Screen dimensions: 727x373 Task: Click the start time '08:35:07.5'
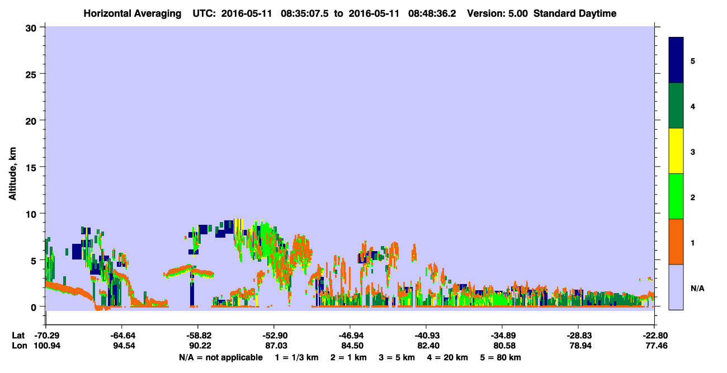coord(305,13)
